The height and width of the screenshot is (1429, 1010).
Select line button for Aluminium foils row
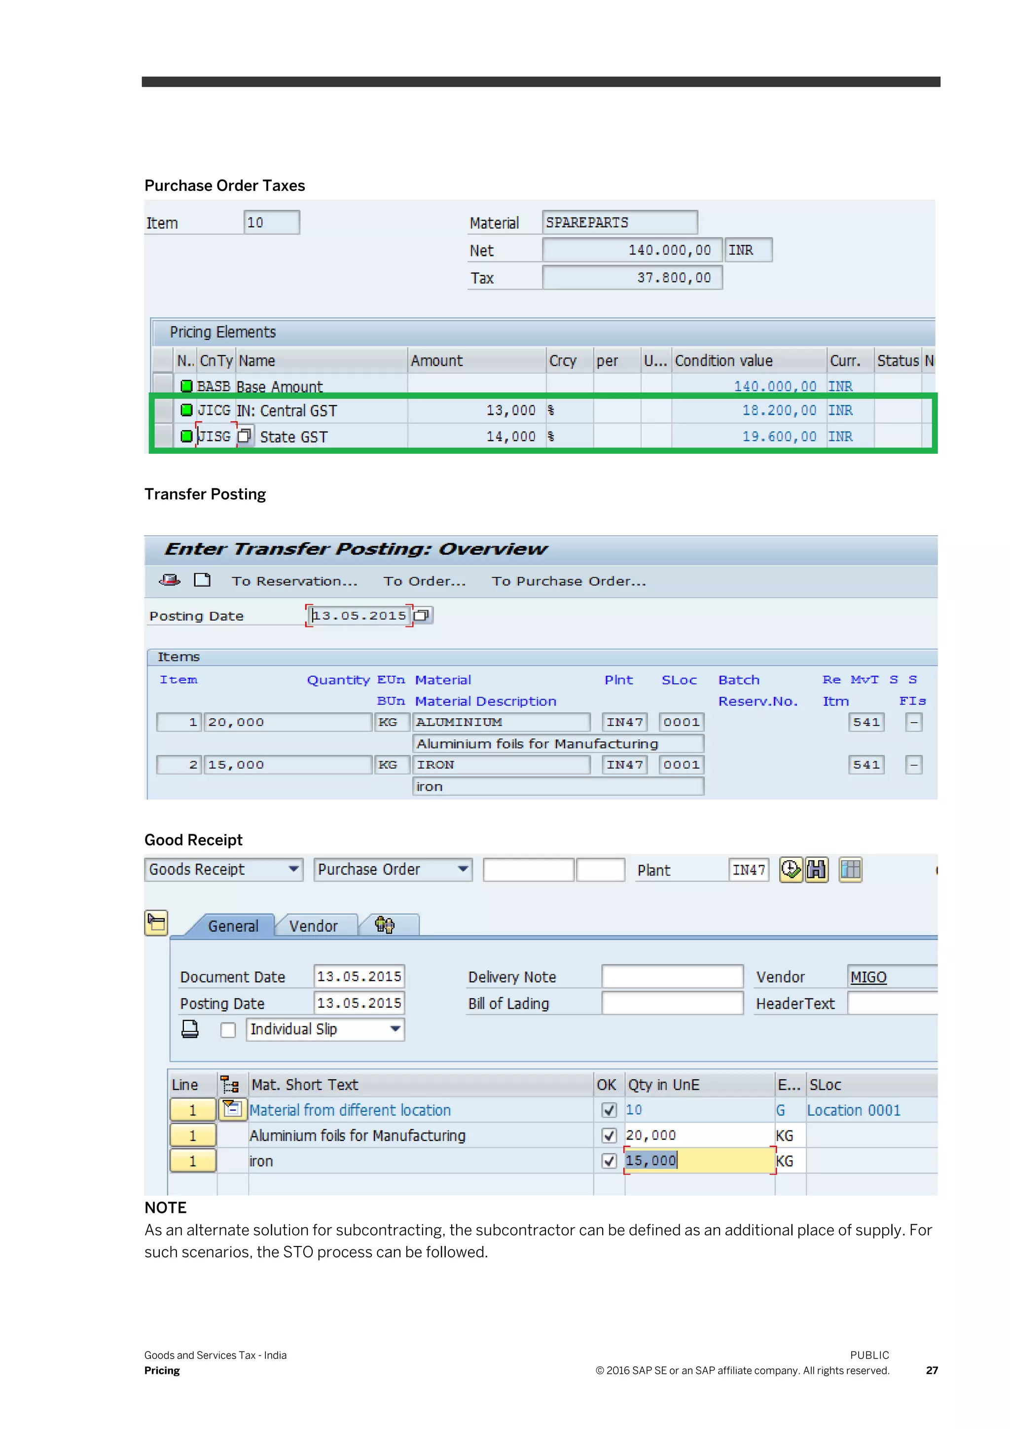click(193, 1135)
